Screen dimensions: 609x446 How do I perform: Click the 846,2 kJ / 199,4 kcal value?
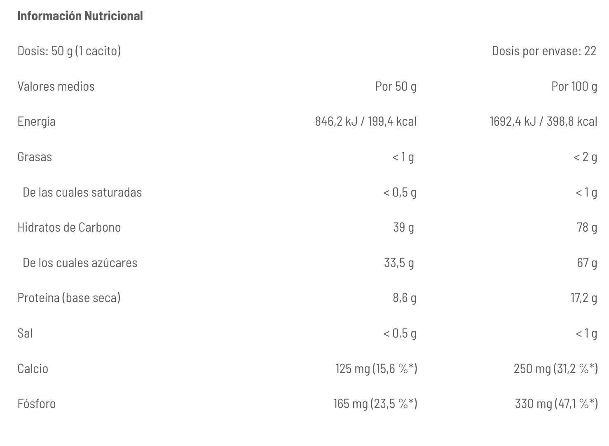coord(365,122)
